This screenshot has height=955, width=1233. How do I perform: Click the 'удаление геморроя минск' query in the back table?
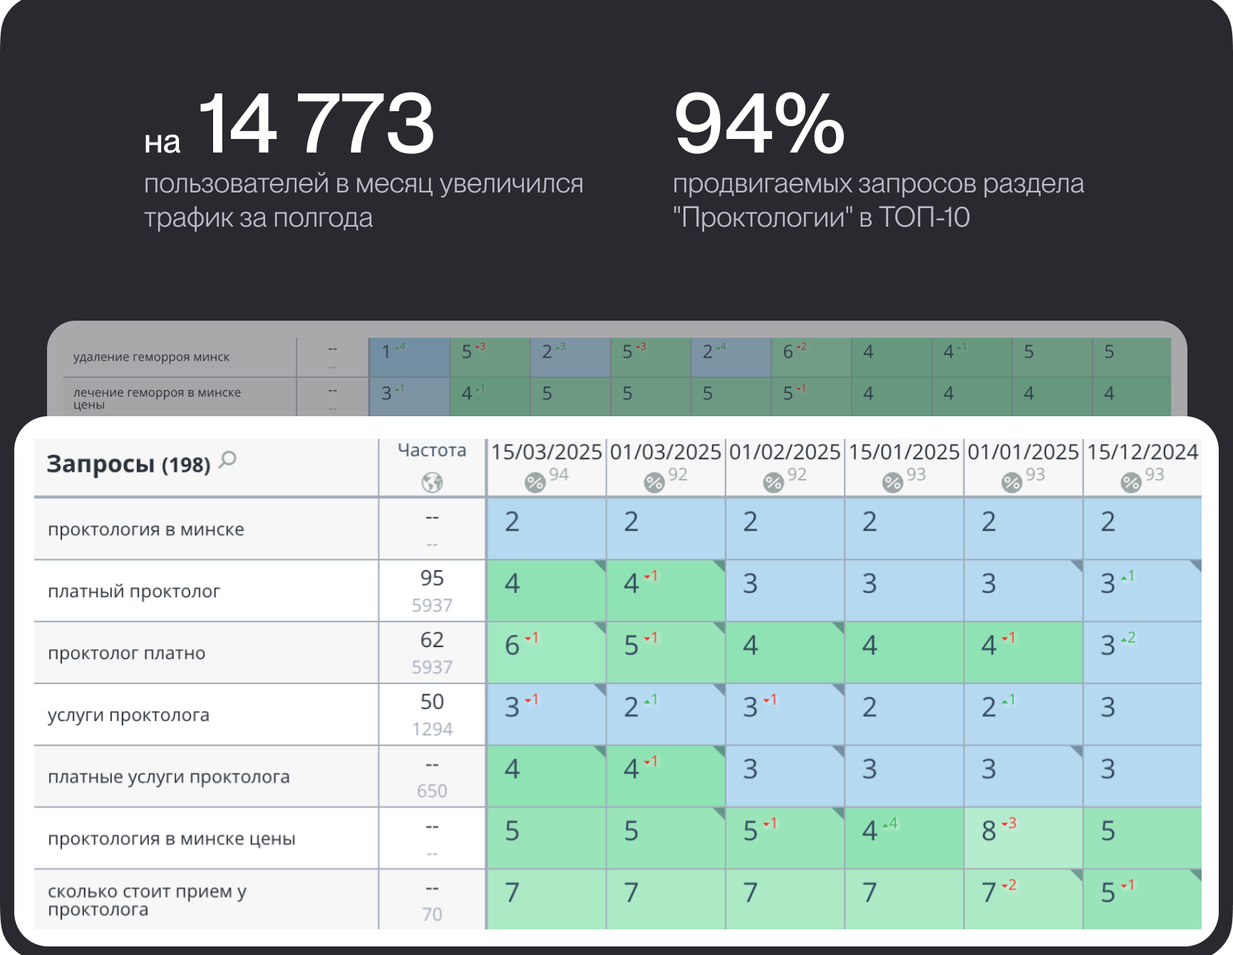pos(151,357)
